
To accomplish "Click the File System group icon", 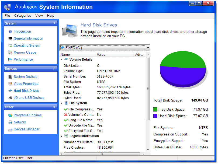I will [66, 103].
